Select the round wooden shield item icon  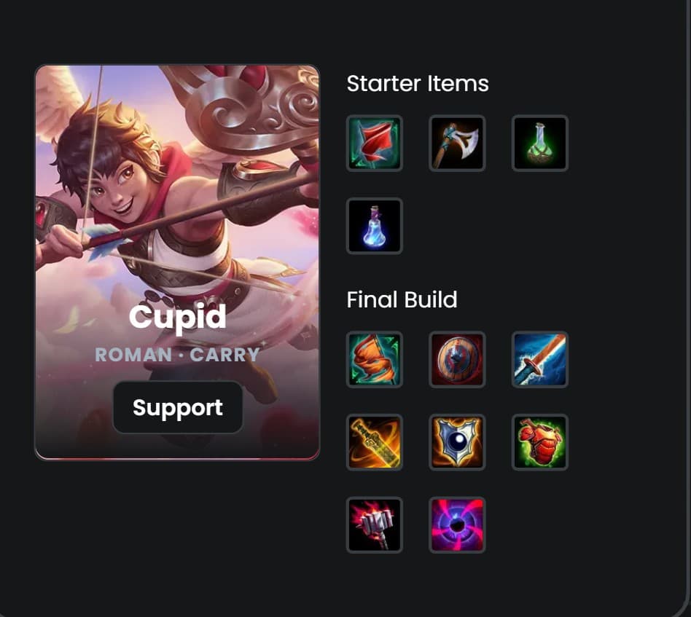tap(457, 359)
